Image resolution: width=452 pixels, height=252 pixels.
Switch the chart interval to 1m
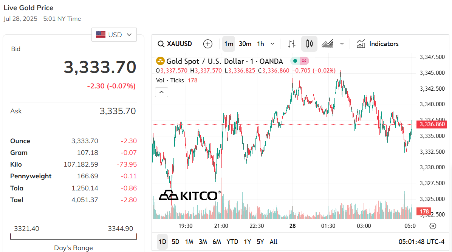pos(229,44)
